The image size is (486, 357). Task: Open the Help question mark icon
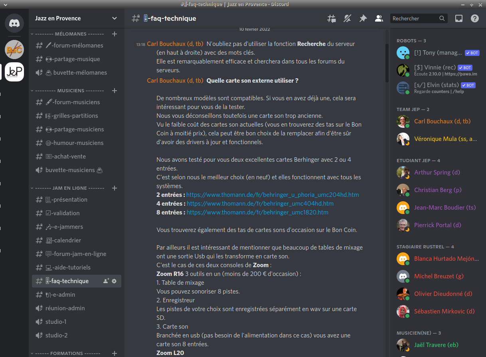tap(474, 18)
